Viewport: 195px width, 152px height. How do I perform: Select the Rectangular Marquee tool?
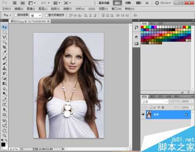[5, 32]
